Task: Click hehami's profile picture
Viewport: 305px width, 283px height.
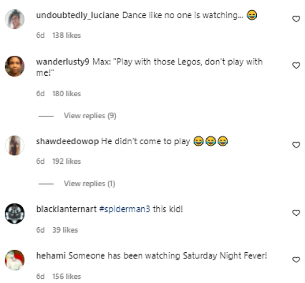Action: tap(15, 260)
